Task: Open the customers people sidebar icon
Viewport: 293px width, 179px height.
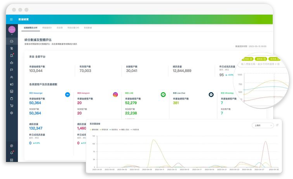Action: point(12,77)
